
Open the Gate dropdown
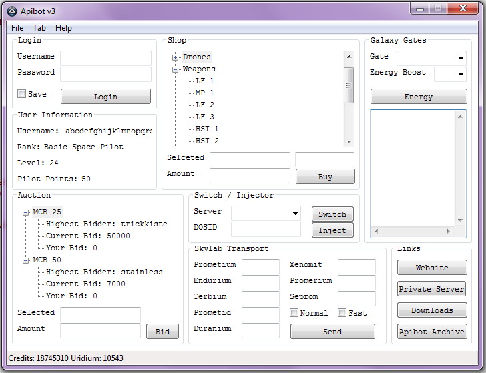click(x=461, y=58)
